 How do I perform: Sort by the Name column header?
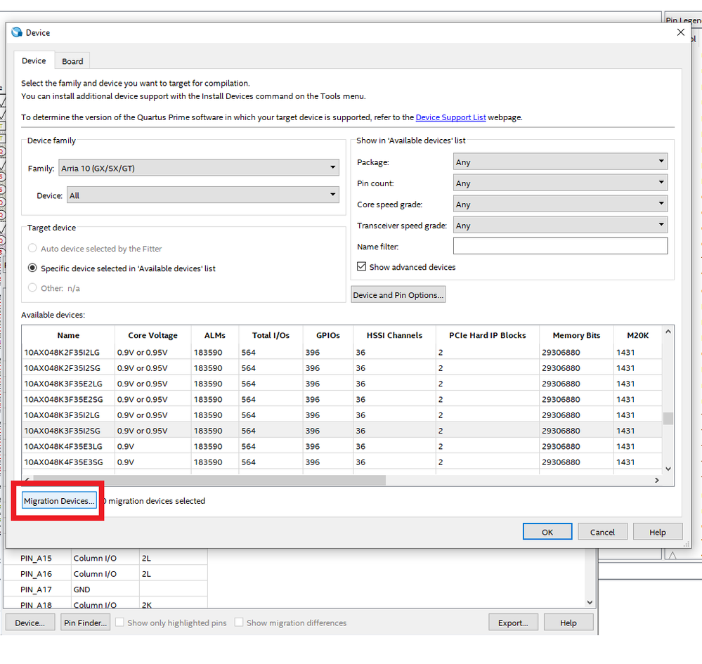pos(68,335)
